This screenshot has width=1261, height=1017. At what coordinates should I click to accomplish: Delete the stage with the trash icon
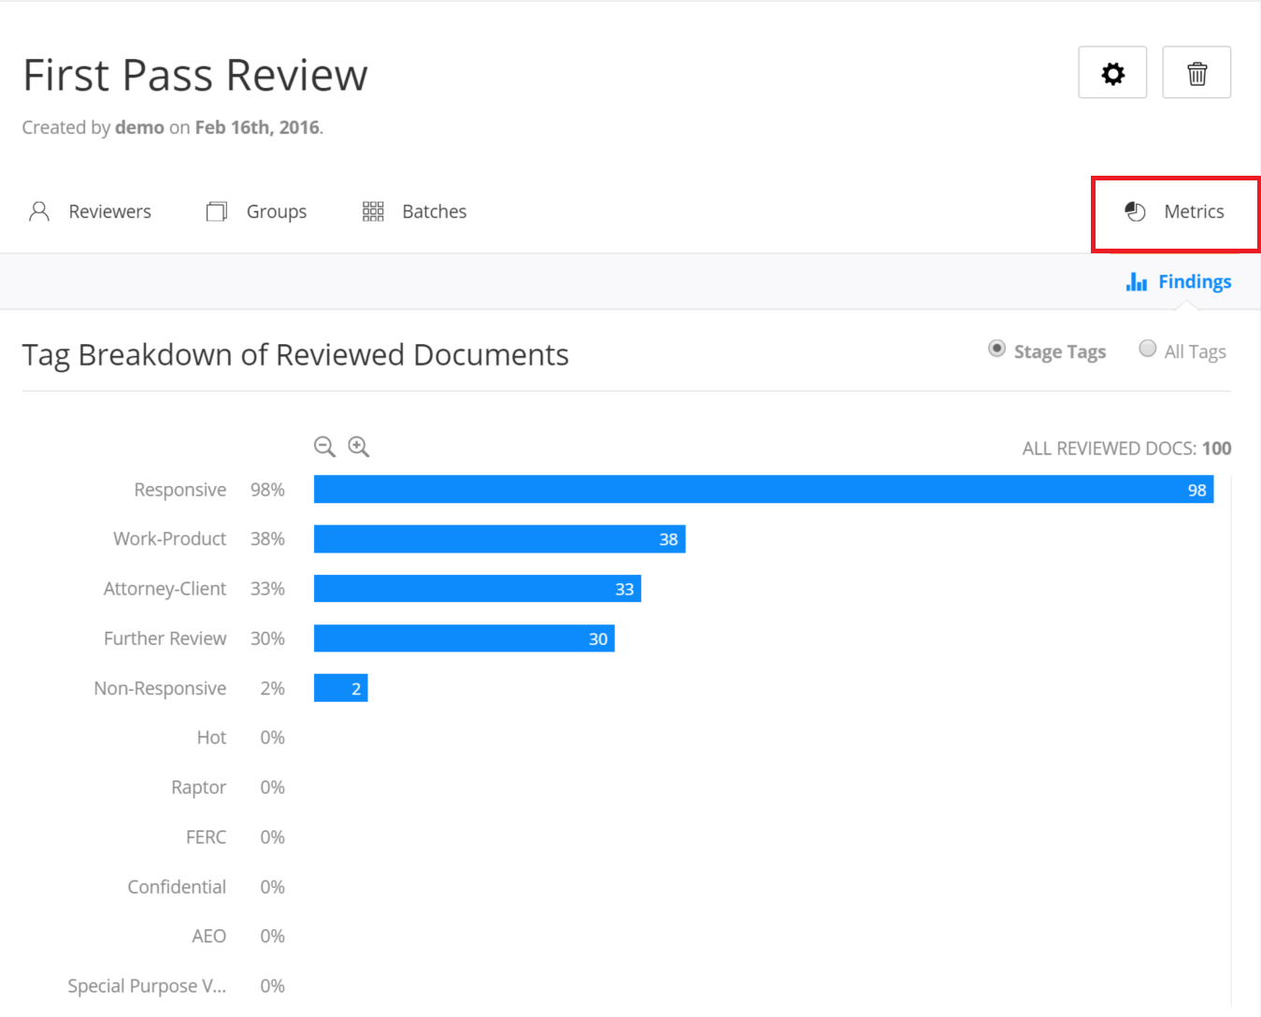1197,73
